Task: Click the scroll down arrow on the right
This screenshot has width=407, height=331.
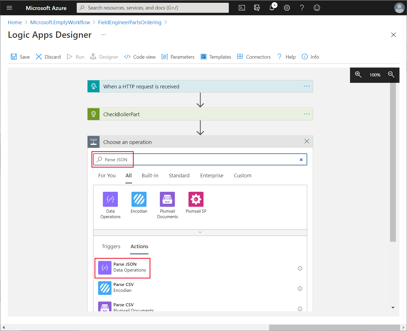Action: point(393,307)
